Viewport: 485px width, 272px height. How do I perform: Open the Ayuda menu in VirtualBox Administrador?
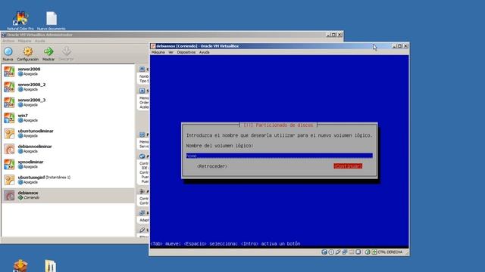40,41
